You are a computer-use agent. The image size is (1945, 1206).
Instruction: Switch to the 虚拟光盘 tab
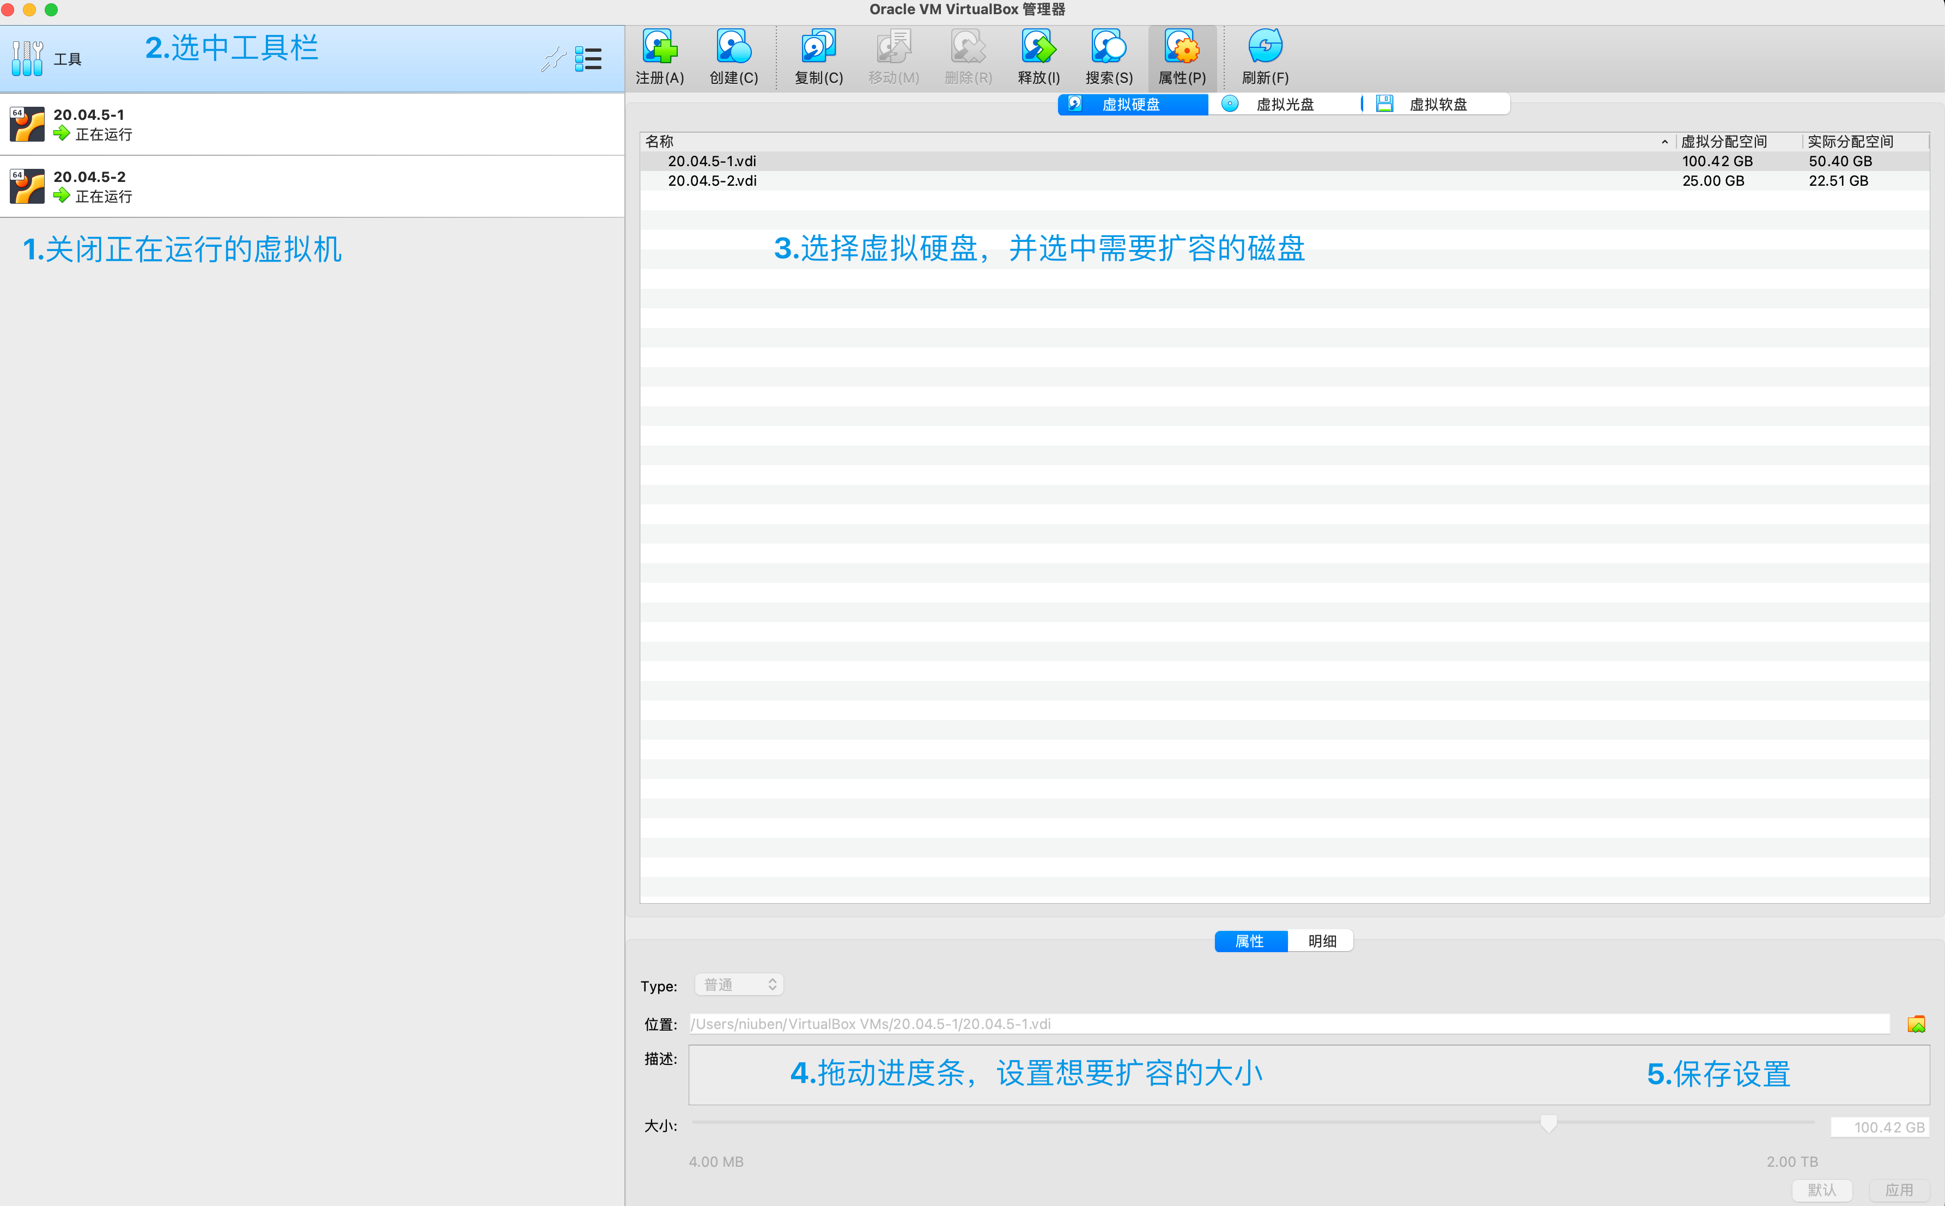1285,105
